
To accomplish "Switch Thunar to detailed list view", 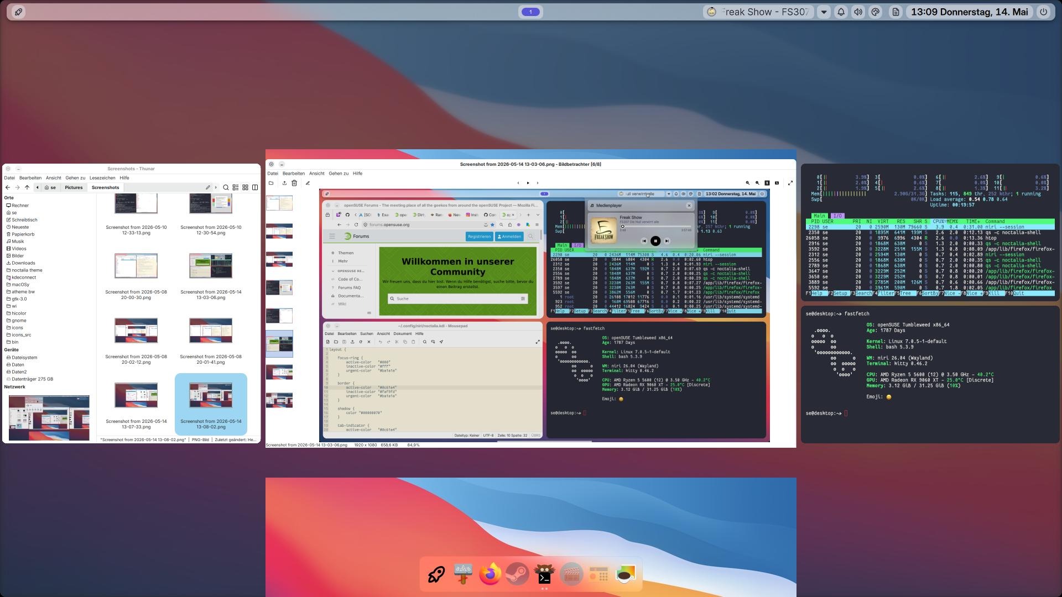I will click(x=236, y=187).
